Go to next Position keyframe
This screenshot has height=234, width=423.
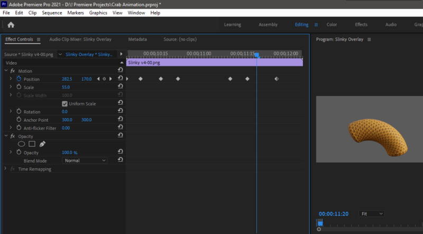pyautogui.click(x=111, y=79)
